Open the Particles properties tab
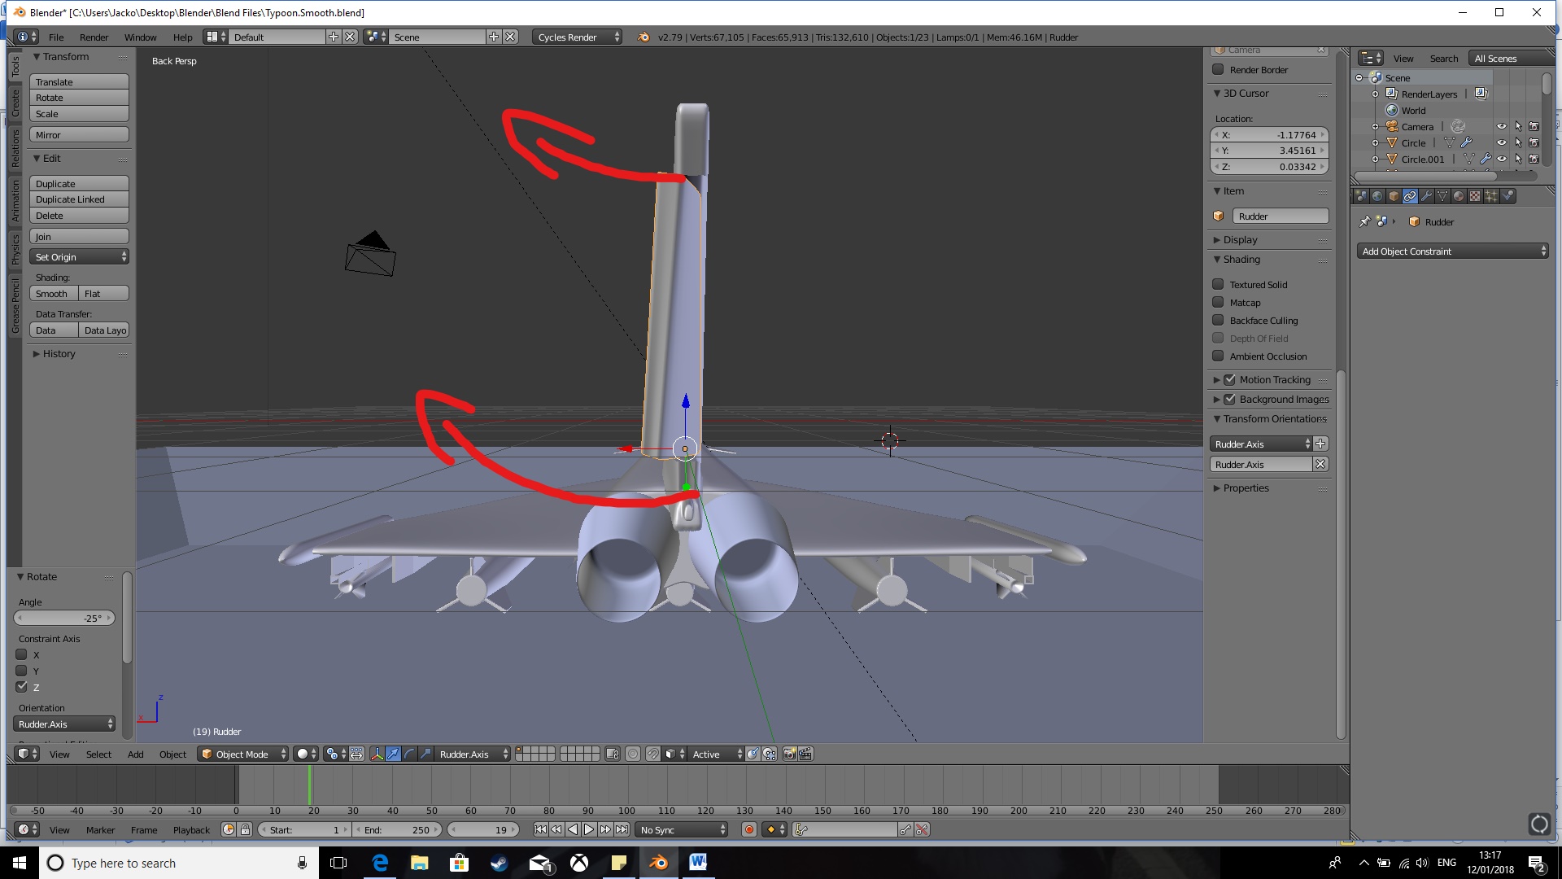Screen dimensions: 1562x879 point(1491,196)
